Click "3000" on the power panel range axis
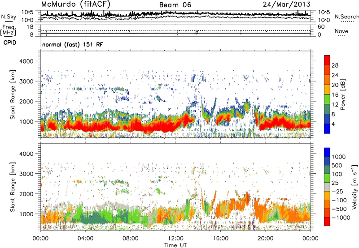359x248 pixels. coord(27,81)
